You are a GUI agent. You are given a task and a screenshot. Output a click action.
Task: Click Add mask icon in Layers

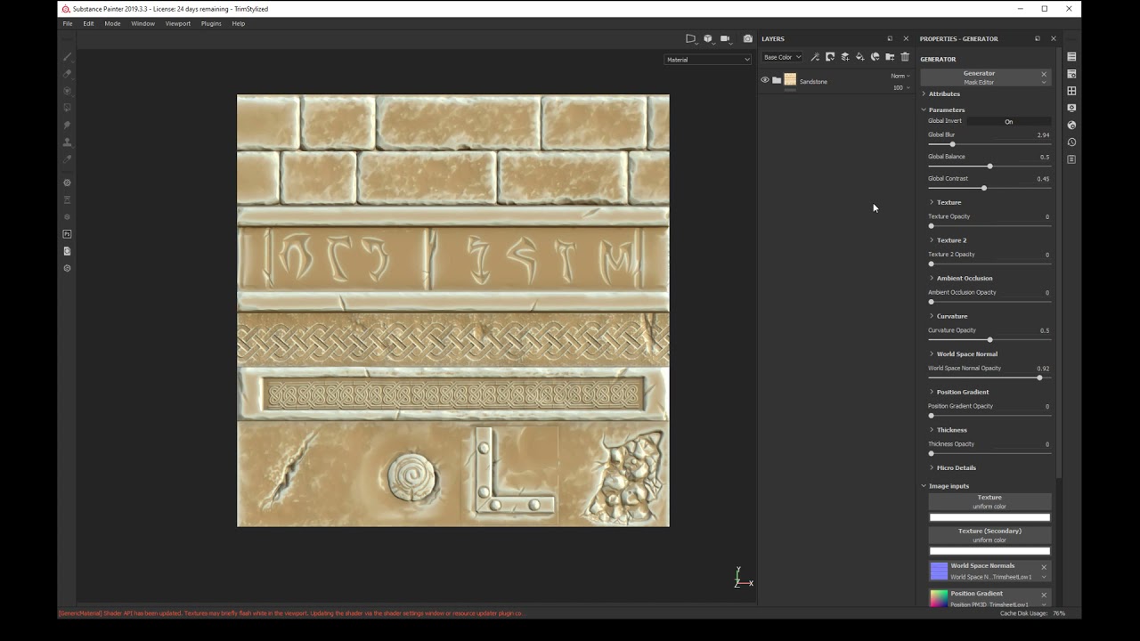point(830,57)
